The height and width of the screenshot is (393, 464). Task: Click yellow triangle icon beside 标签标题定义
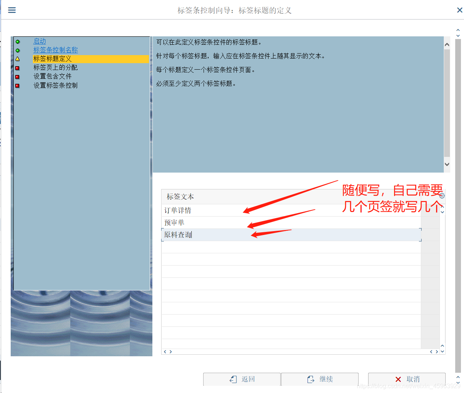18,59
